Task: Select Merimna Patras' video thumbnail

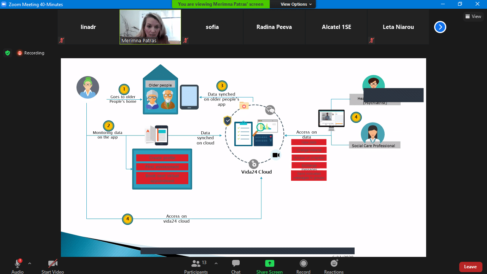Action: coord(150,27)
